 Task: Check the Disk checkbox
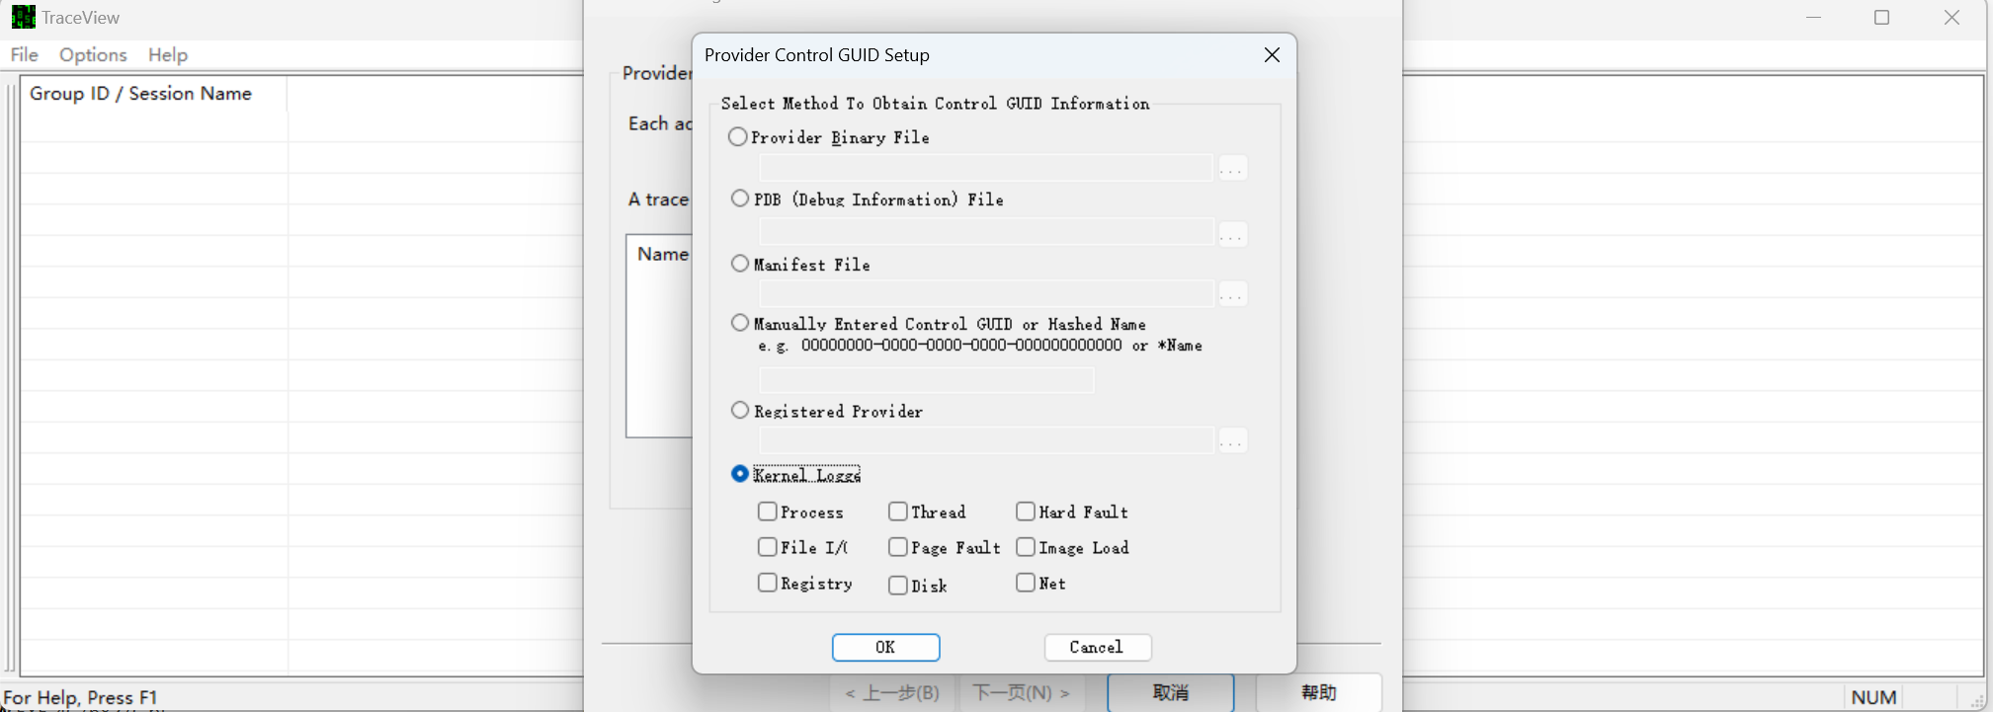pyautogui.click(x=898, y=586)
